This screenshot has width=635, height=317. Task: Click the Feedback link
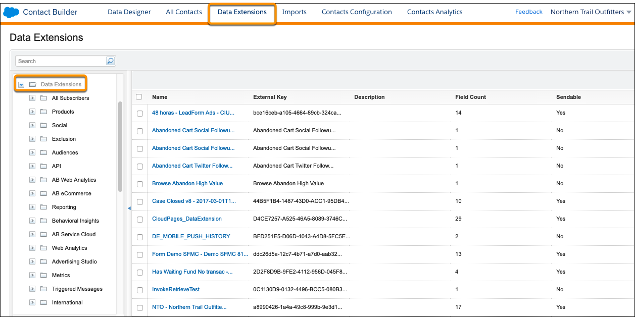[529, 12]
